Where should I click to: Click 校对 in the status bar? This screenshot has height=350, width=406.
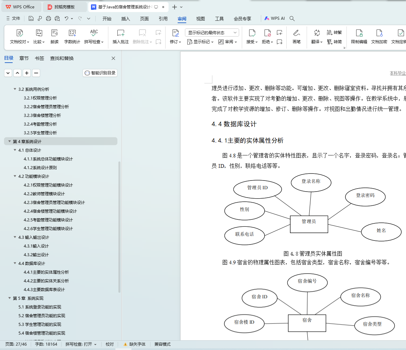pyautogui.click(x=110, y=344)
